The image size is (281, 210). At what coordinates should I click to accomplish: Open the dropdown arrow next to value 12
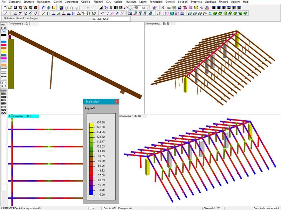[x=148, y=8]
